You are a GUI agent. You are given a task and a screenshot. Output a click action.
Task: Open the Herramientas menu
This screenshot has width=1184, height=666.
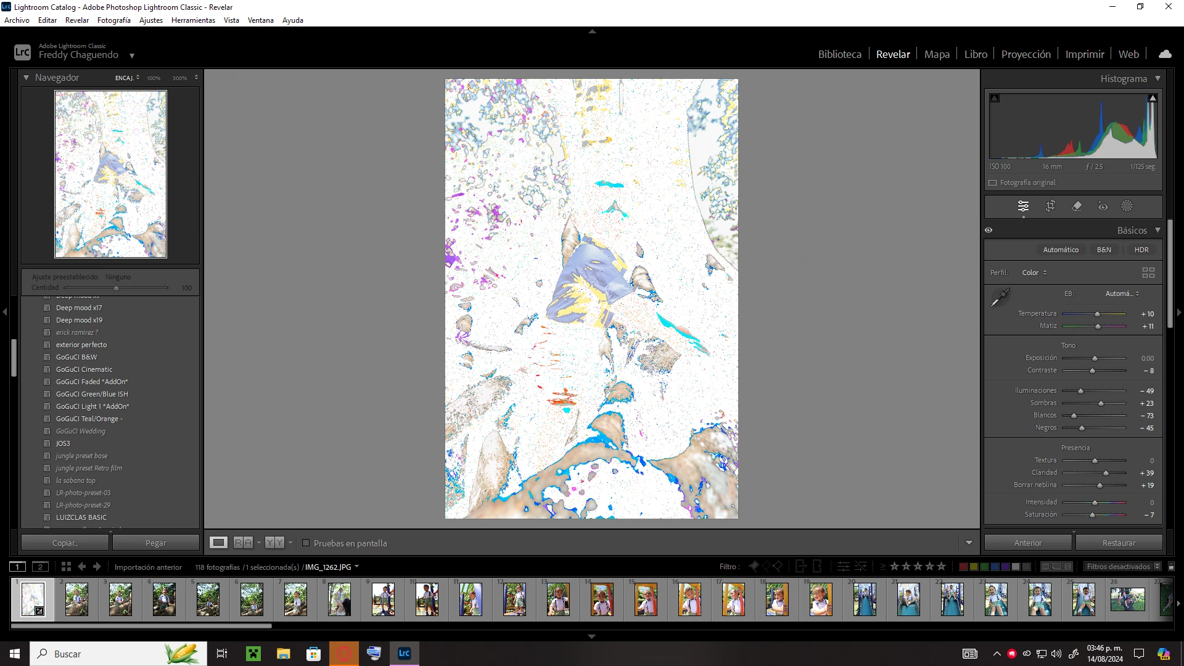(x=193, y=20)
